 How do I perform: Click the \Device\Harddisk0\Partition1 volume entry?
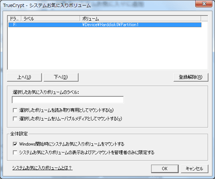coord(110,25)
